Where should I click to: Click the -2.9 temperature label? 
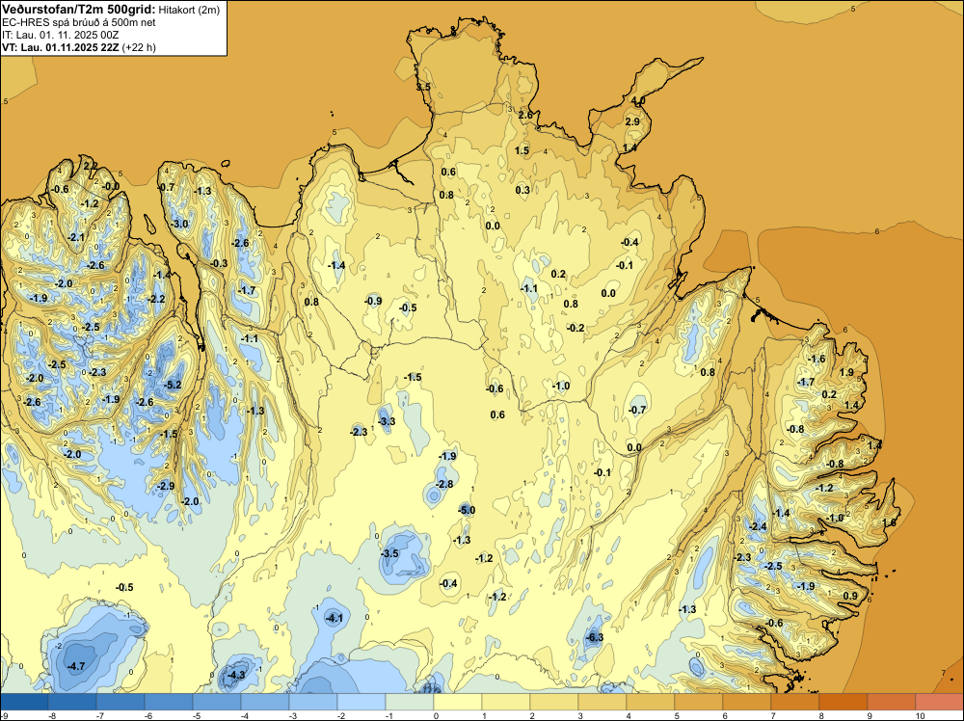pyautogui.click(x=166, y=486)
